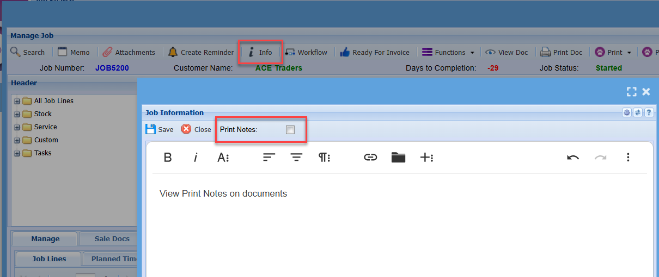Open the file manager folder icon

398,158
